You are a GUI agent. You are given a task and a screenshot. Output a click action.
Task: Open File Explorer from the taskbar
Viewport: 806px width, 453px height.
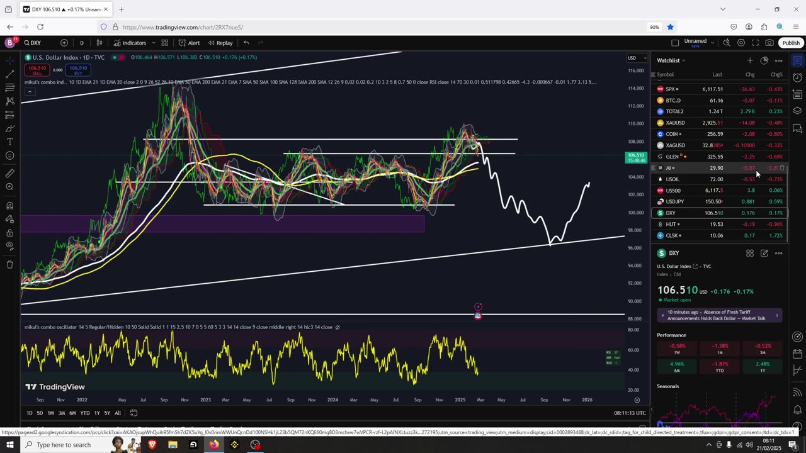point(173,445)
